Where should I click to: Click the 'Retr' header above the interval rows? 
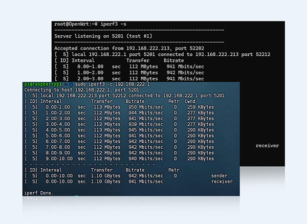[174, 101]
